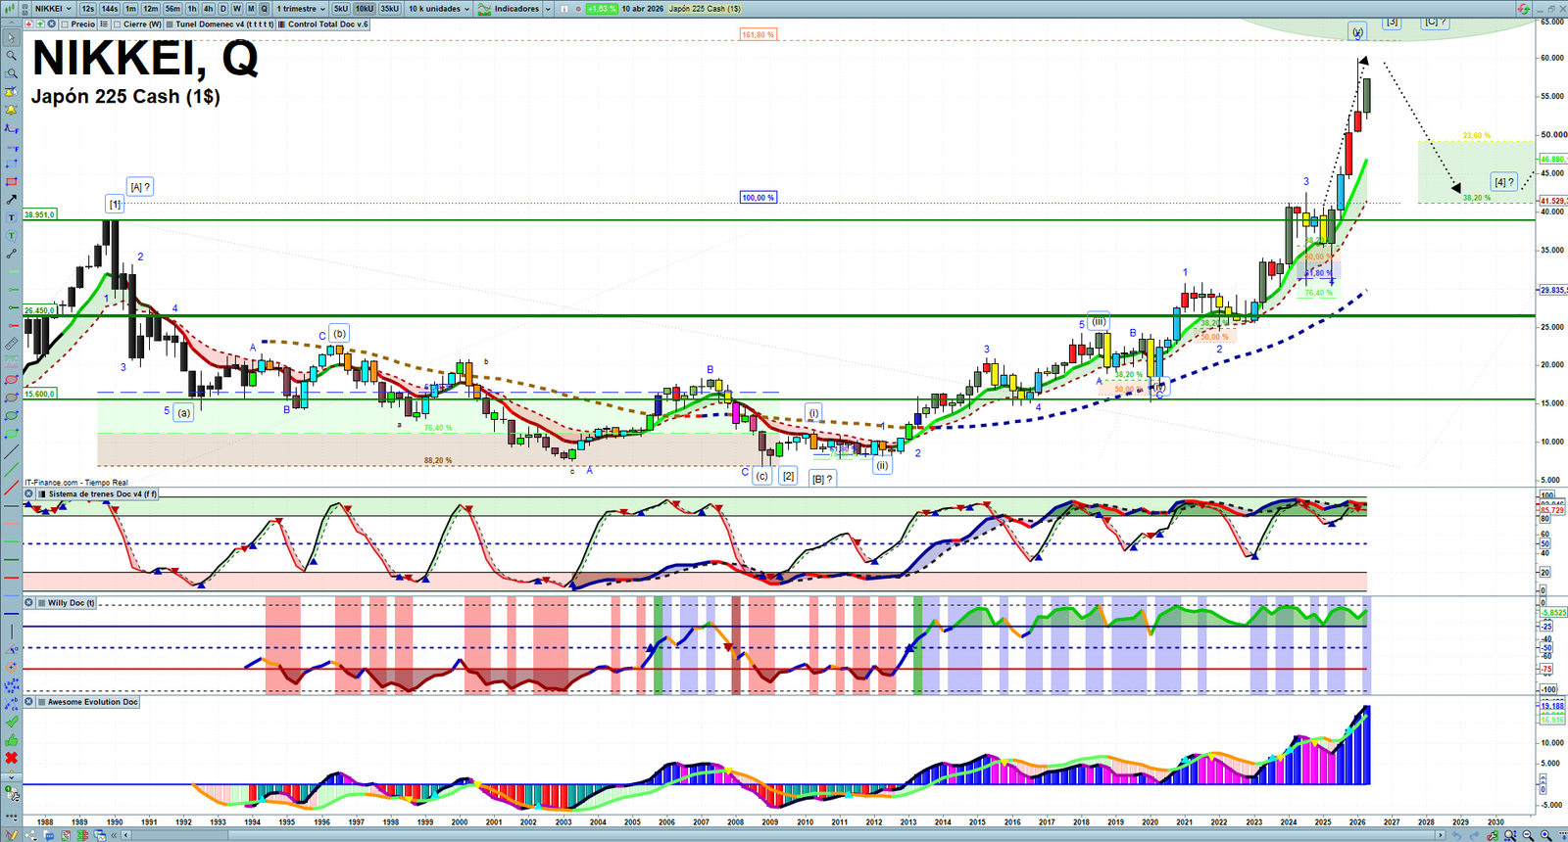Select the W weekly timeframe

point(236,9)
